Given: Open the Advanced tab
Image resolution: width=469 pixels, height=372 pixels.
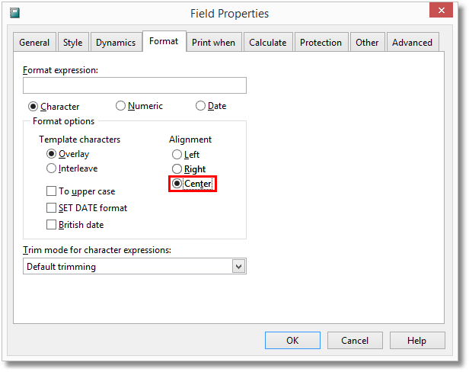Looking at the screenshot, I should (x=412, y=43).
